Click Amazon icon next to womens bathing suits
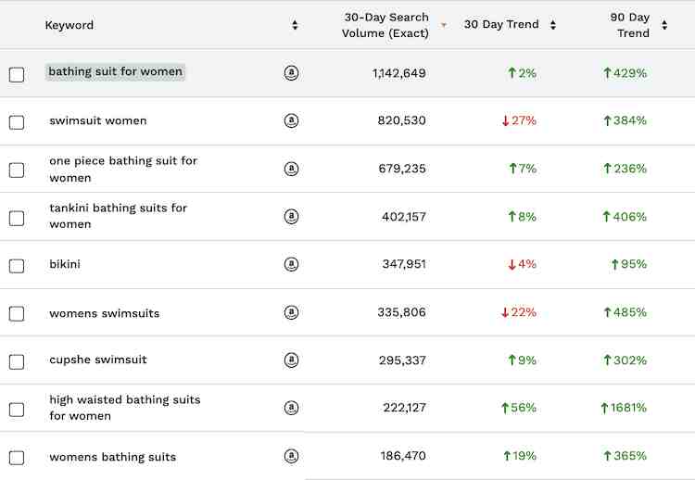Viewport: 695px width, 480px height. (x=291, y=456)
